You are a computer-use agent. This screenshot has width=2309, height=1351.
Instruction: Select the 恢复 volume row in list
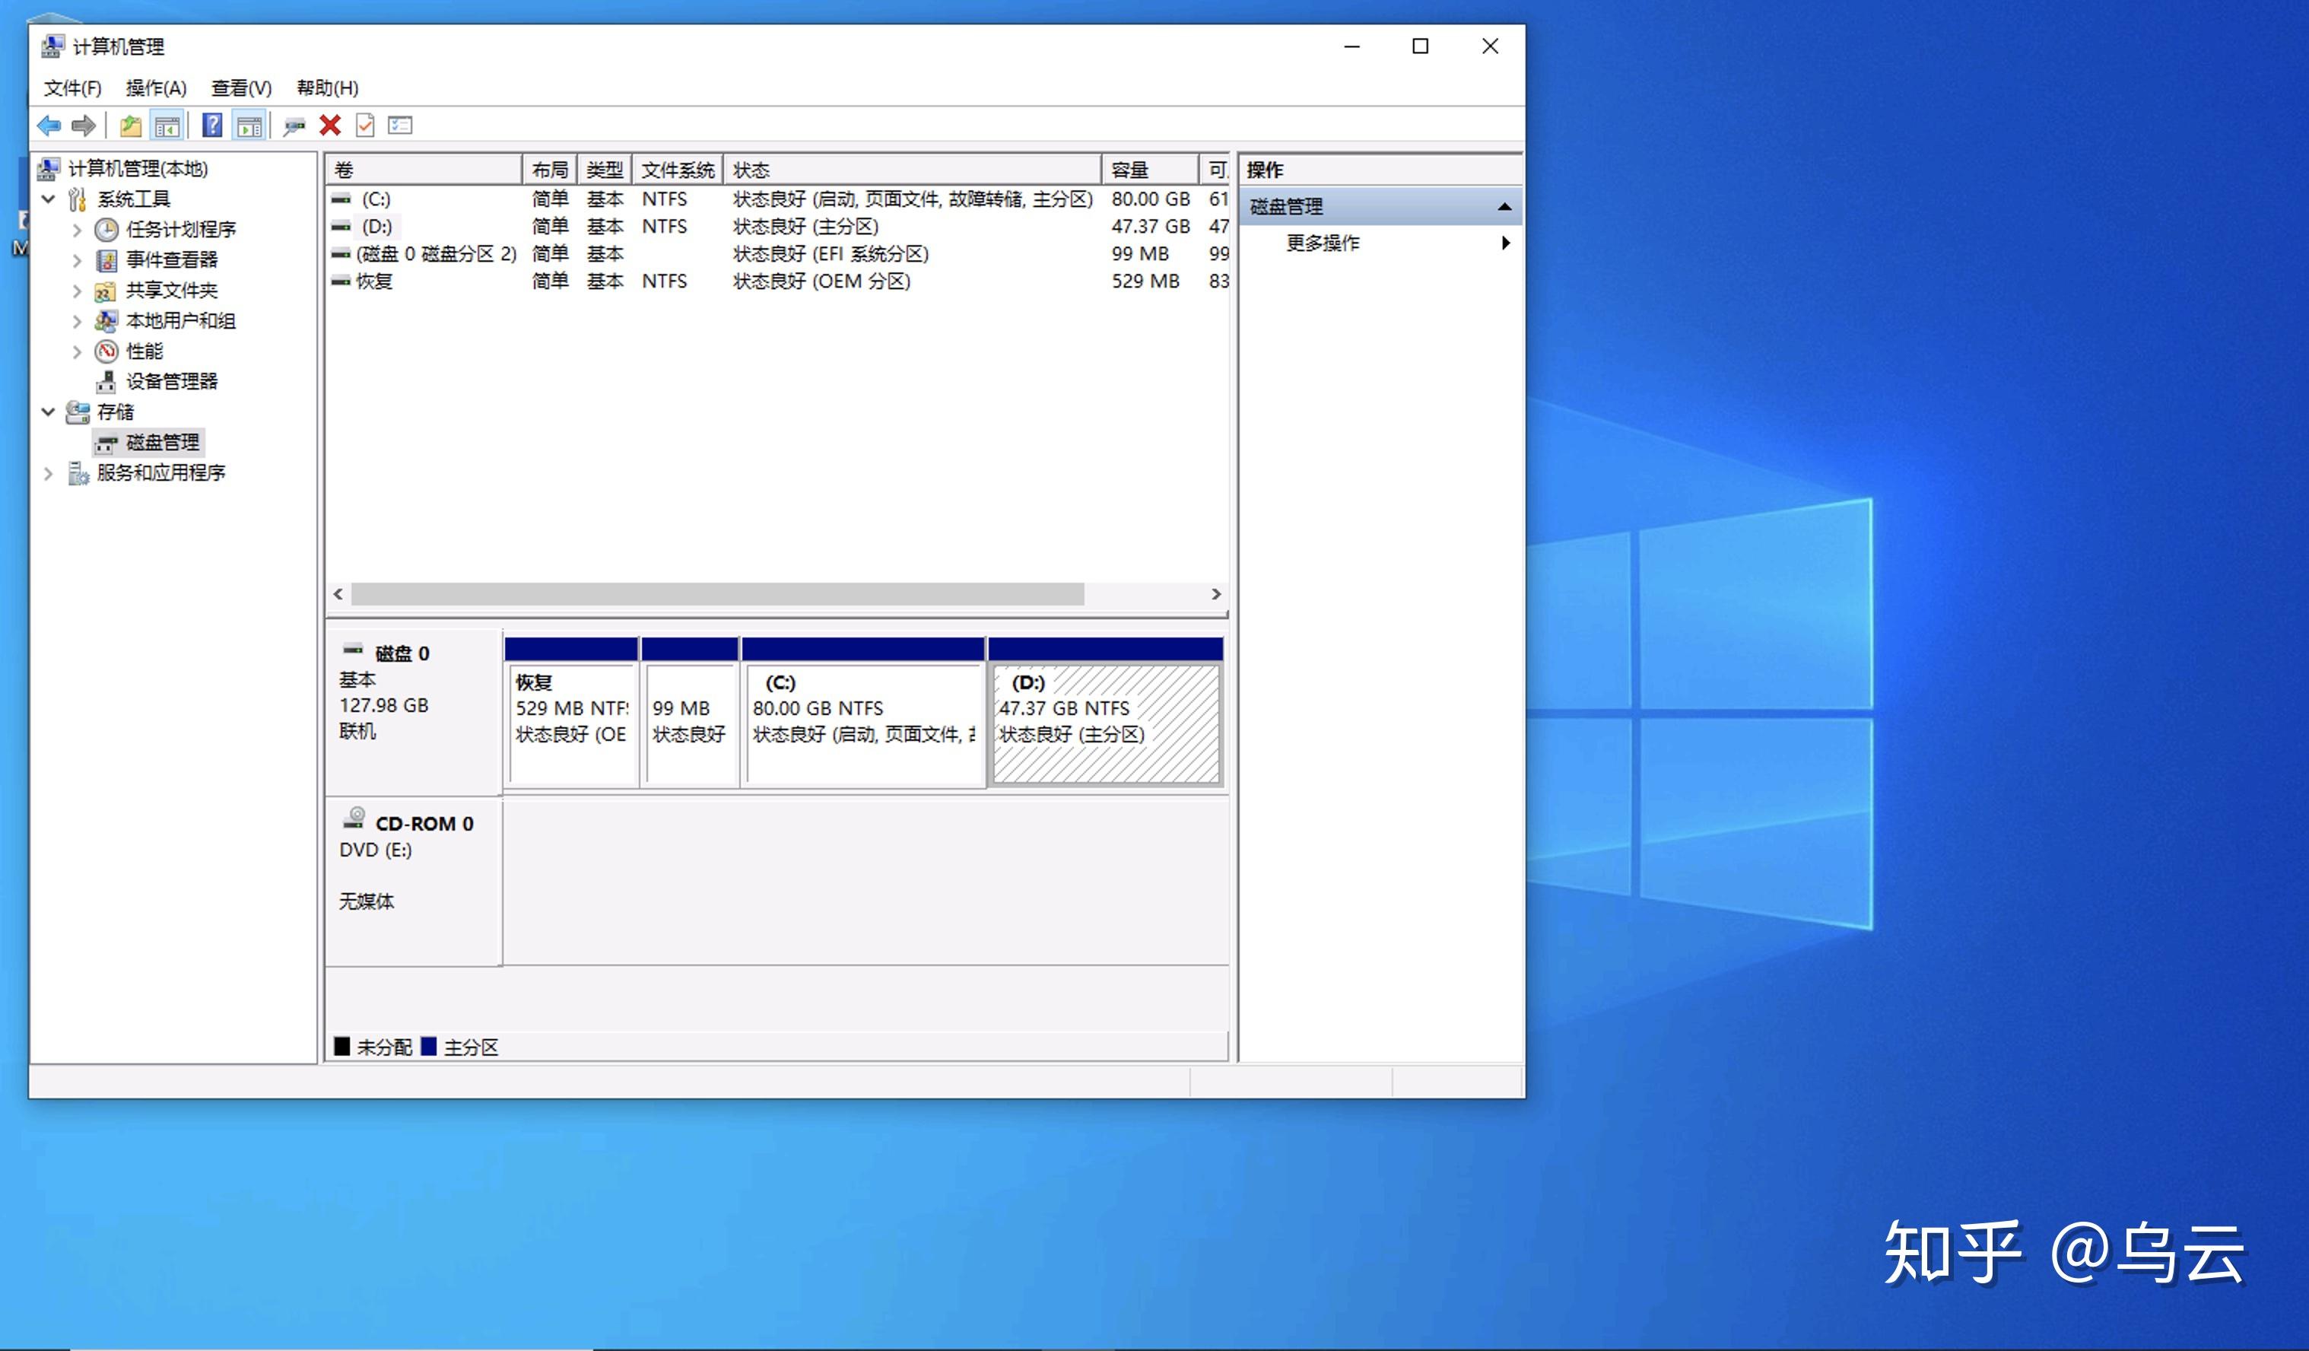(777, 281)
